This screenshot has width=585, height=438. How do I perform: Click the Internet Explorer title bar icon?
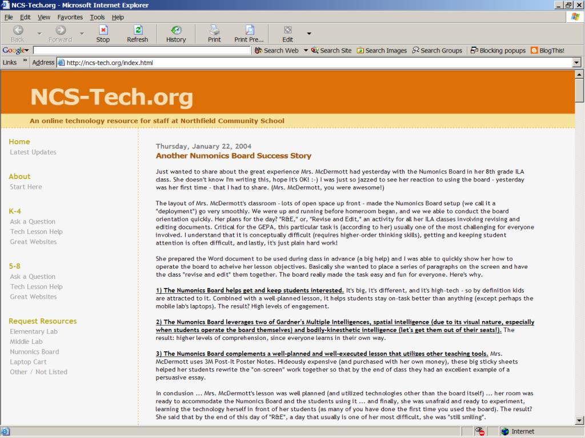[x=5, y=5]
